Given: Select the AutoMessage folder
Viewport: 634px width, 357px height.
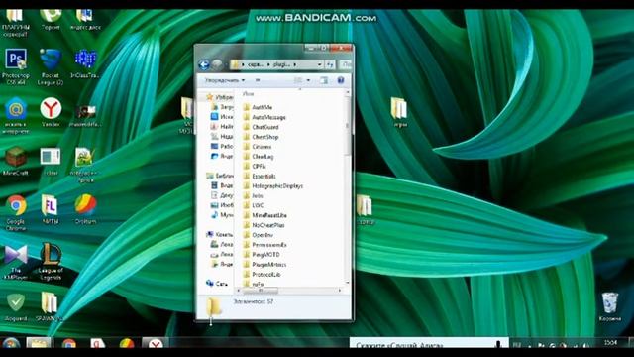Looking at the screenshot, I should [x=264, y=117].
